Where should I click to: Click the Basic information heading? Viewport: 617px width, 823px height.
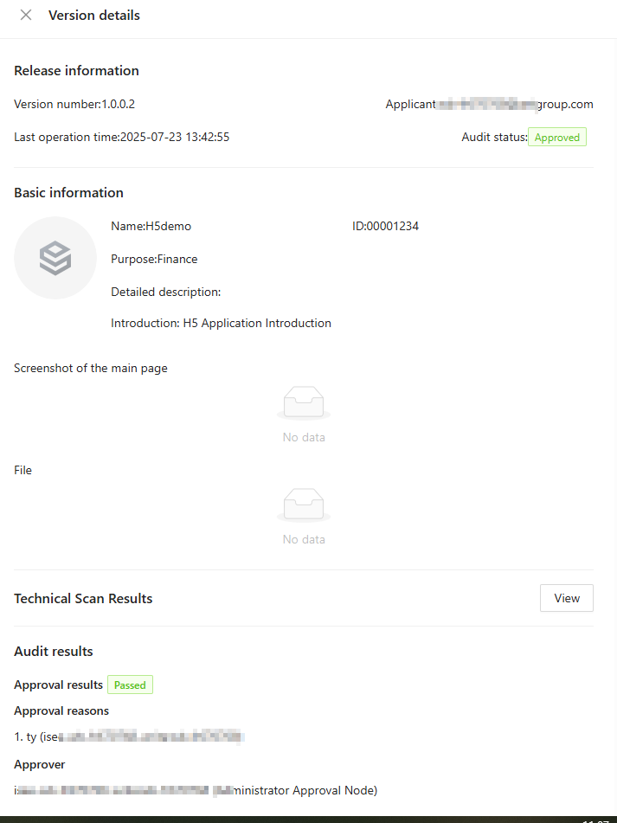68,192
